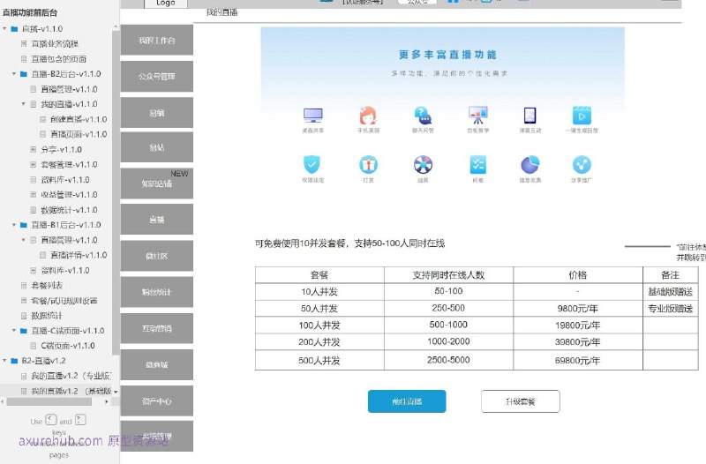The width and height of the screenshot is (706, 464).
Task: Open 我的直播v1.2 (专业版) page in tree
Action: (71, 376)
